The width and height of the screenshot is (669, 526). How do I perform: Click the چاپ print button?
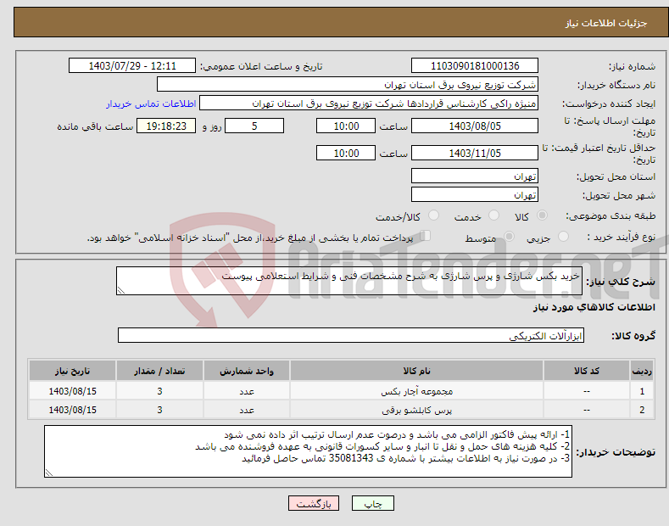(373, 503)
